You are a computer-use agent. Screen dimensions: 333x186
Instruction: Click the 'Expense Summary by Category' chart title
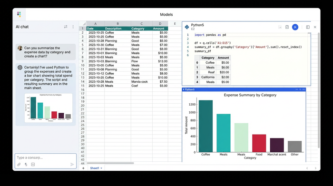tap(250, 95)
